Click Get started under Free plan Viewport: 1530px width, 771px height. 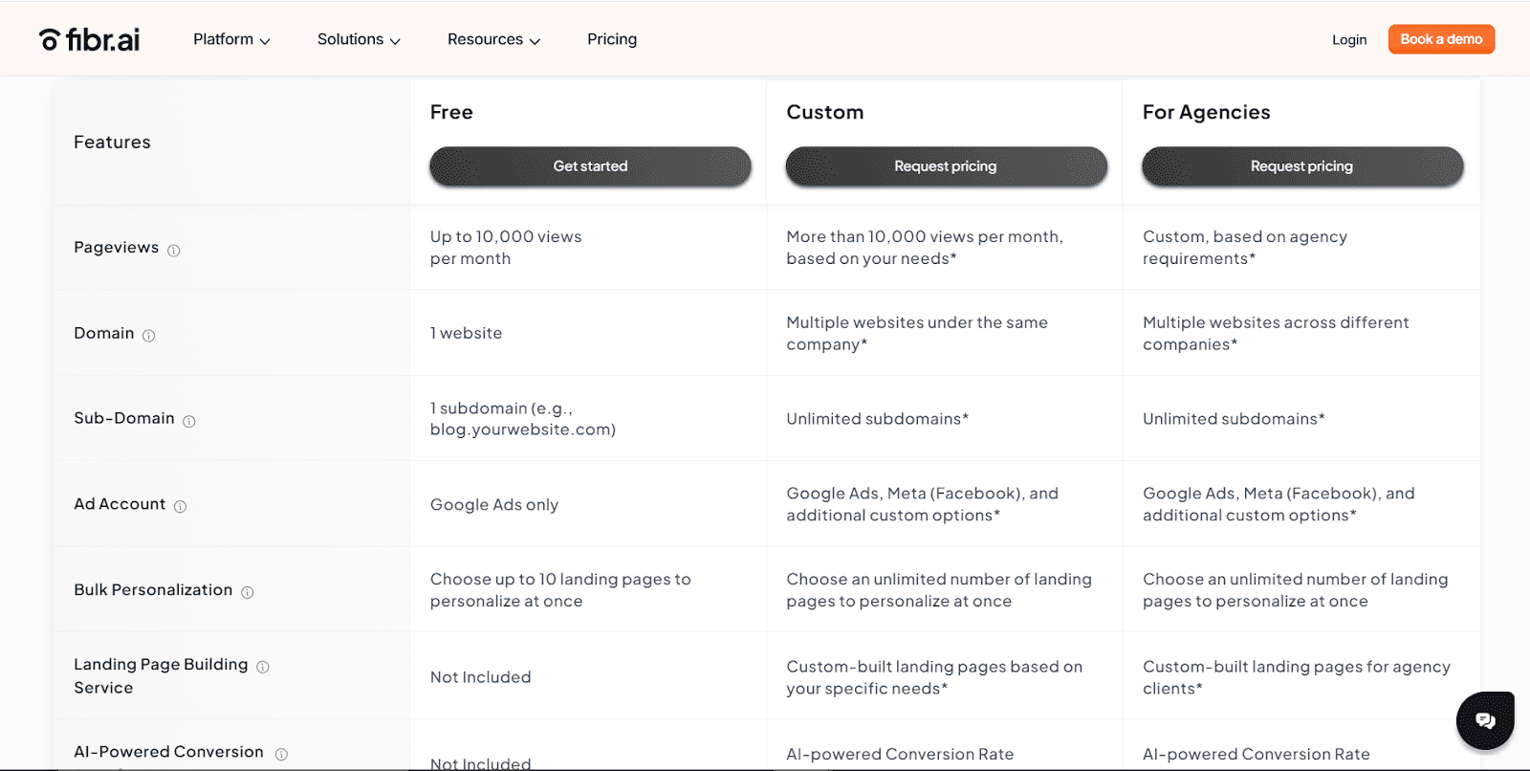(590, 166)
